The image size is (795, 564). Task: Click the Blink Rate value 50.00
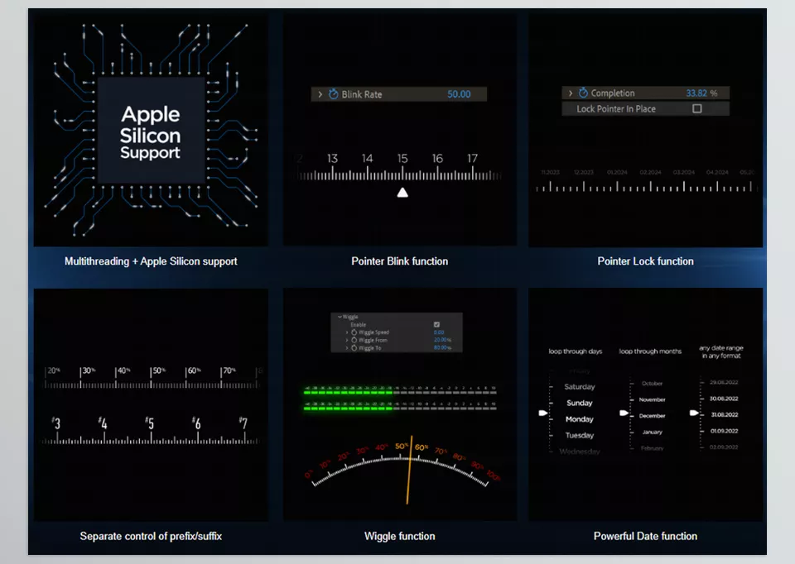pyautogui.click(x=459, y=94)
